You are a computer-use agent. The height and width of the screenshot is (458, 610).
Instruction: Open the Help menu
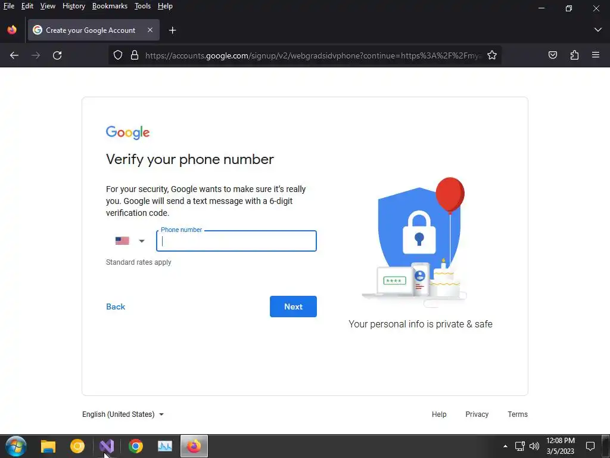tap(165, 6)
